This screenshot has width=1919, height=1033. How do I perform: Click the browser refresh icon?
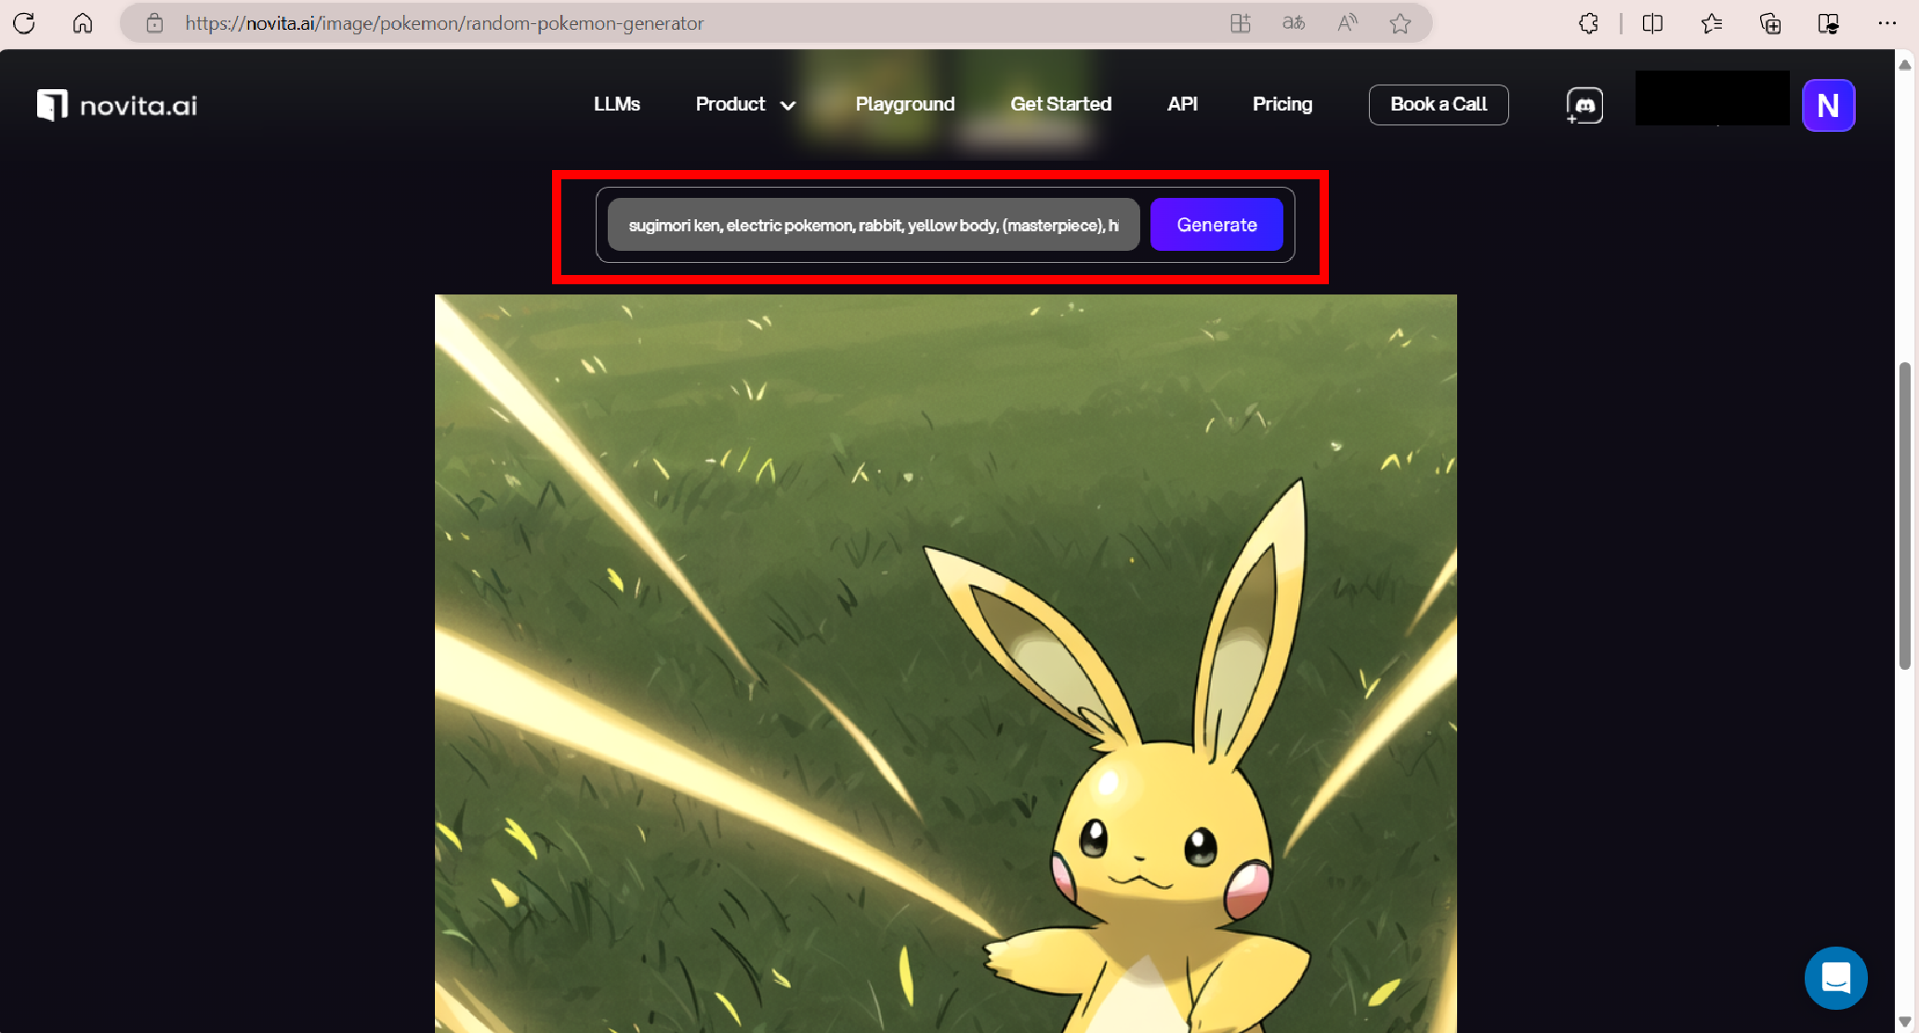click(24, 23)
